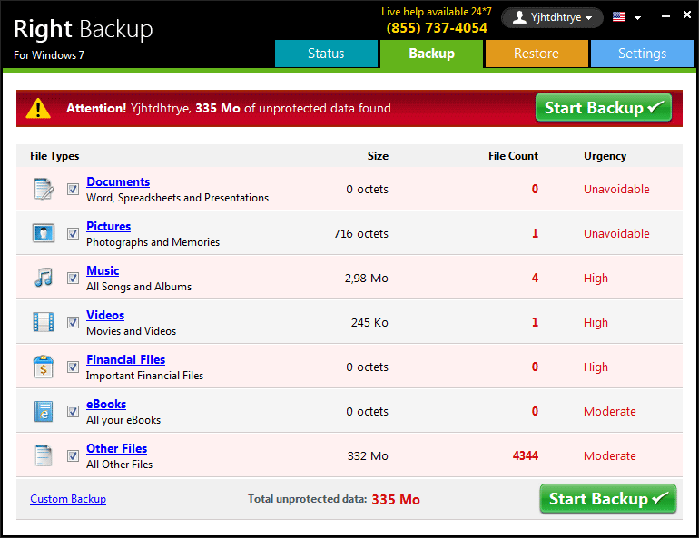Open the Restore tab

537,54
